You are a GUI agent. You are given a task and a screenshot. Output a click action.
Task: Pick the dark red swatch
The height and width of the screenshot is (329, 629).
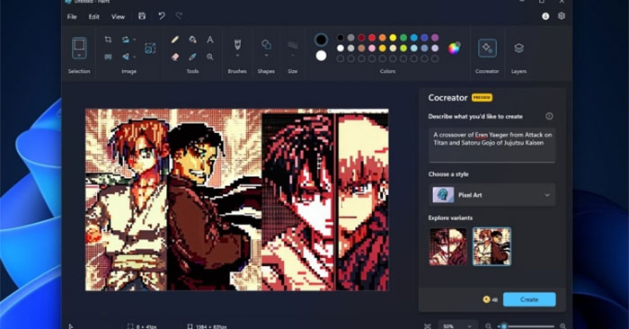pyautogui.click(x=361, y=38)
